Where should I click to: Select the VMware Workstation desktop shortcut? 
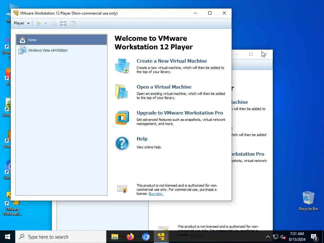[x=12, y=203]
